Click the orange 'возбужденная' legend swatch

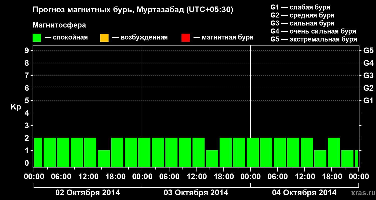tap(104, 38)
